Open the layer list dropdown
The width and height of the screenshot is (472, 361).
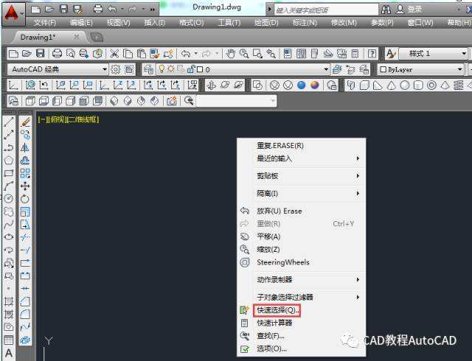point(243,69)
